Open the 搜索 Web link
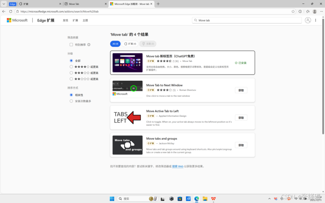 178,166
